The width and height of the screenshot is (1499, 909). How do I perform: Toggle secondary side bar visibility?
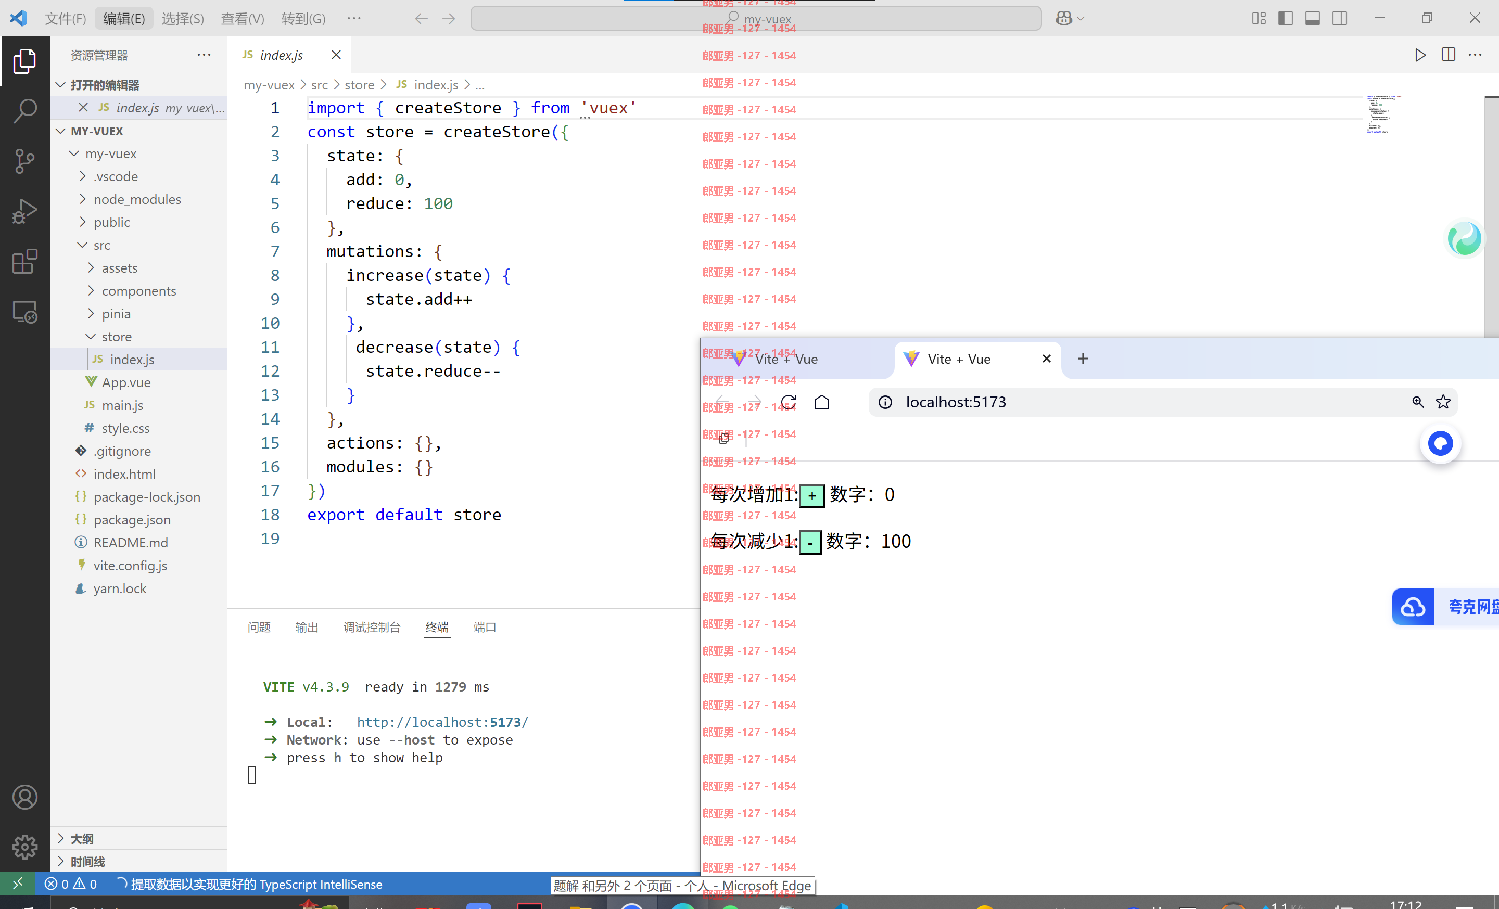tap(1339, 18)
